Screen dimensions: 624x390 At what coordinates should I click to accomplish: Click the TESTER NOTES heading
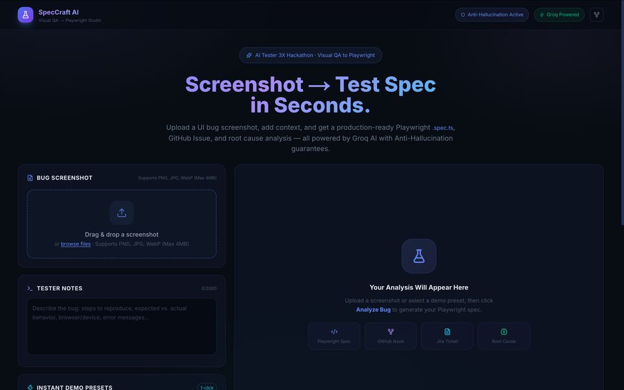pyautogui.click(x=60, y=288)
